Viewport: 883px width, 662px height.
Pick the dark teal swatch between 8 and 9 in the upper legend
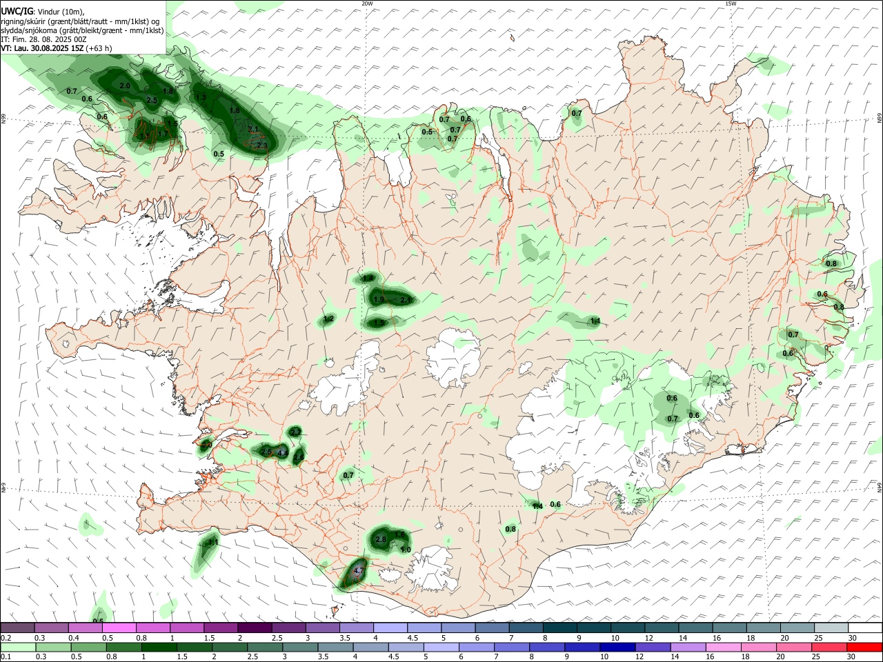point(559,628)
